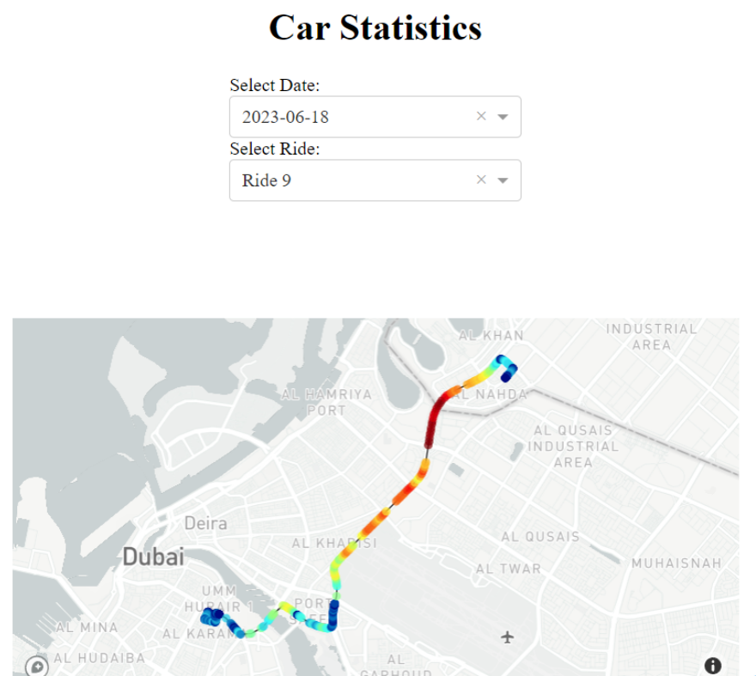Screen dimensions: 756x676
Task: Click dark blue start points near Umm Hurair
Action: tap(211, 618)
